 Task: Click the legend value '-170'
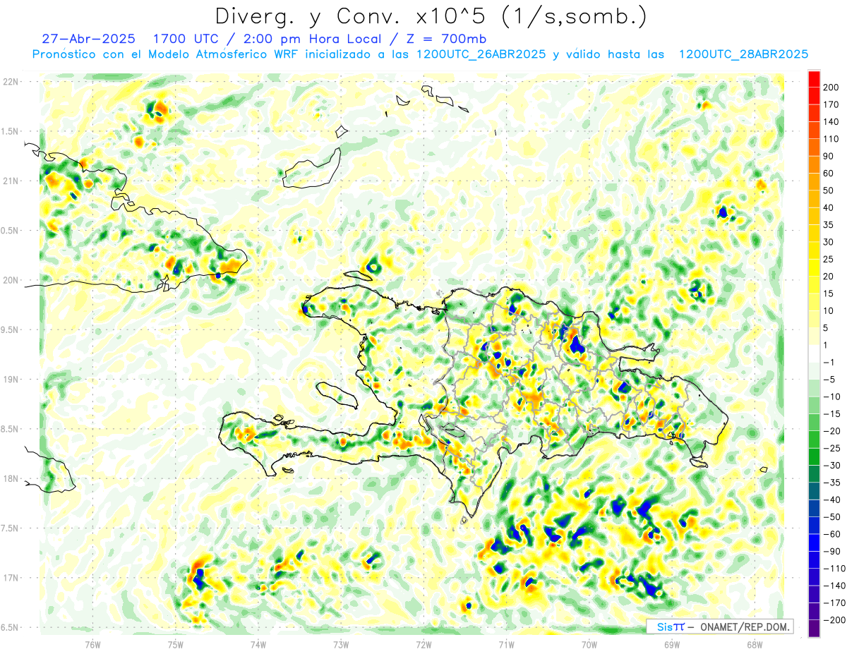click(x=836, y=602)
